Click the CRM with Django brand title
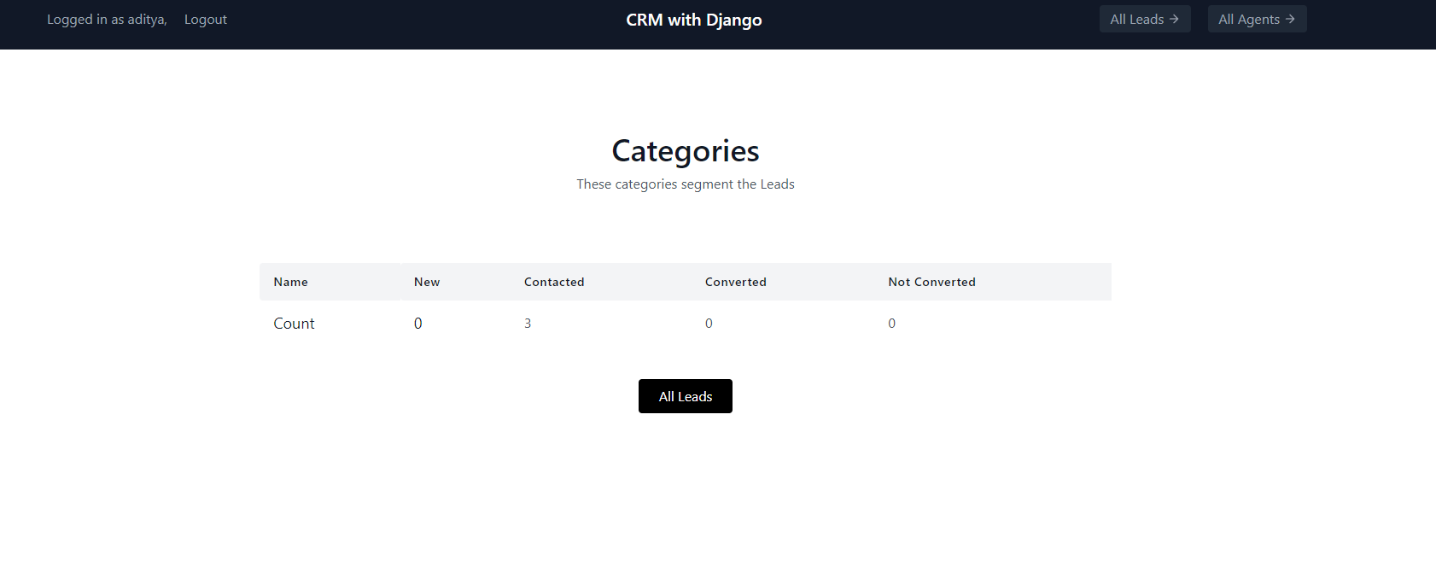1436x578 pixels. (x=693, y=19)
